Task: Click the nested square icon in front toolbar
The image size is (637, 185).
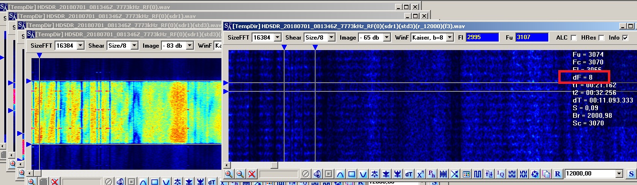Action: point(329,174)
